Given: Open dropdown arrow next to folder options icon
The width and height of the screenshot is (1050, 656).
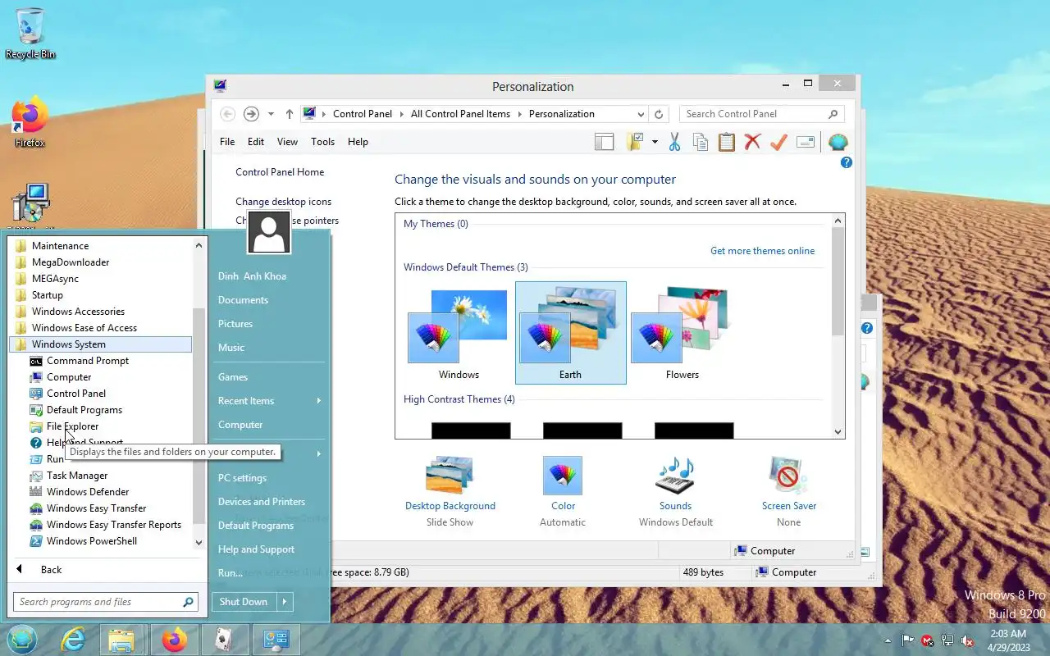Looking at the screenshot, I should tap(655, 142).
